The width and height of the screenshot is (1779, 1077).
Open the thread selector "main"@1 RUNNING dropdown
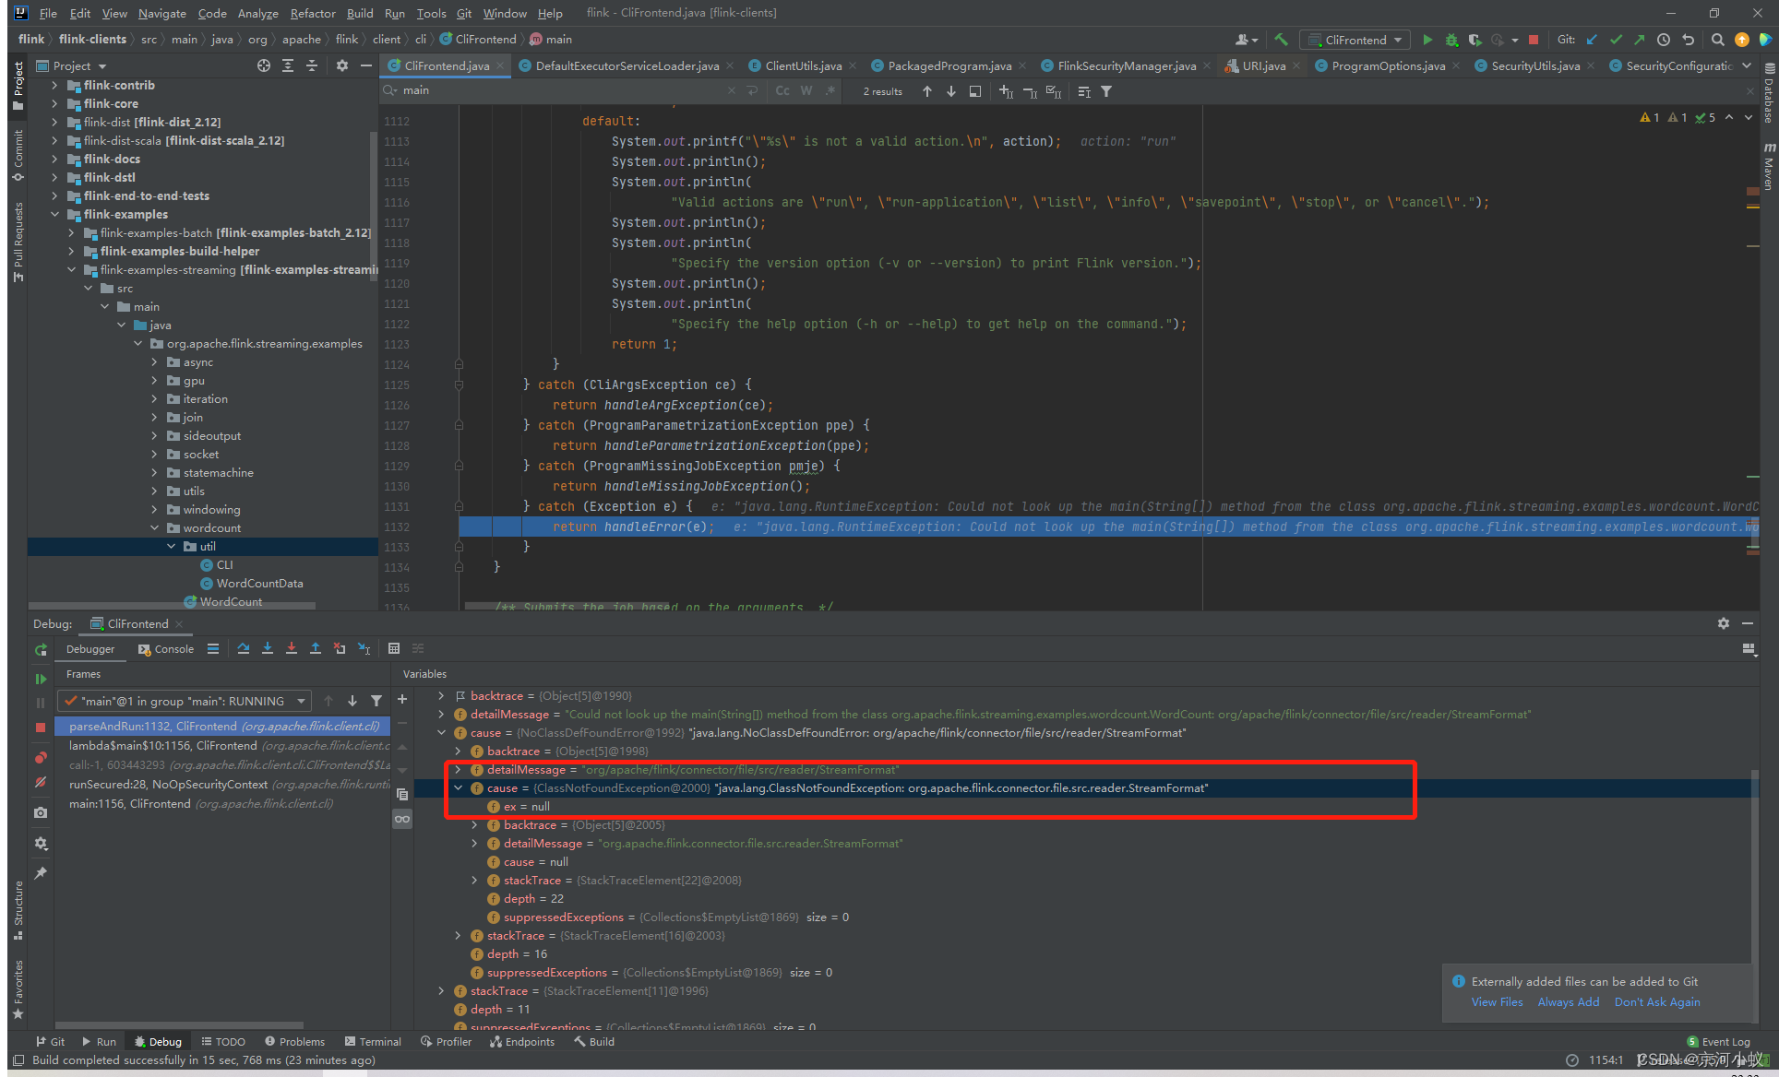pos(185,701)
